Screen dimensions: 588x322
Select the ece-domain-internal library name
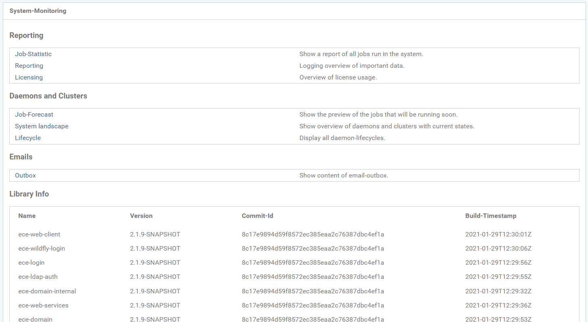tap(47, 291)
